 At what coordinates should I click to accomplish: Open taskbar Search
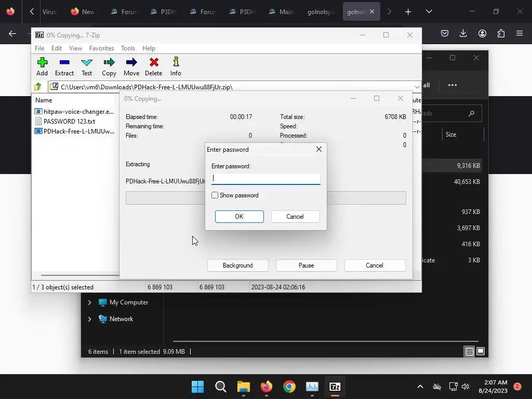[220, 387]
